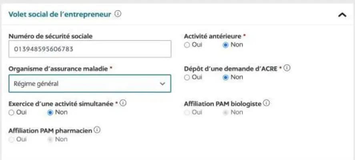Click info icon next to Dépôt d'une demande d'ACRE
Viewport: 355px width, 160px height.
click(x=287, y=68)
